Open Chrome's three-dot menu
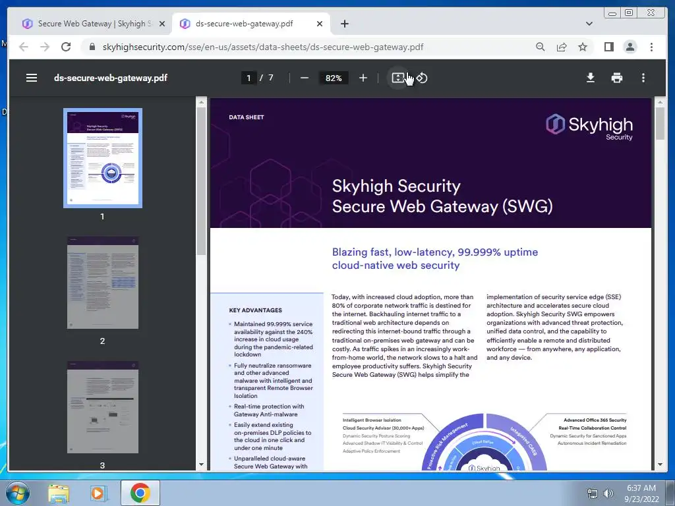The width and height of the screenshot is (675, 506). point(651,47)
